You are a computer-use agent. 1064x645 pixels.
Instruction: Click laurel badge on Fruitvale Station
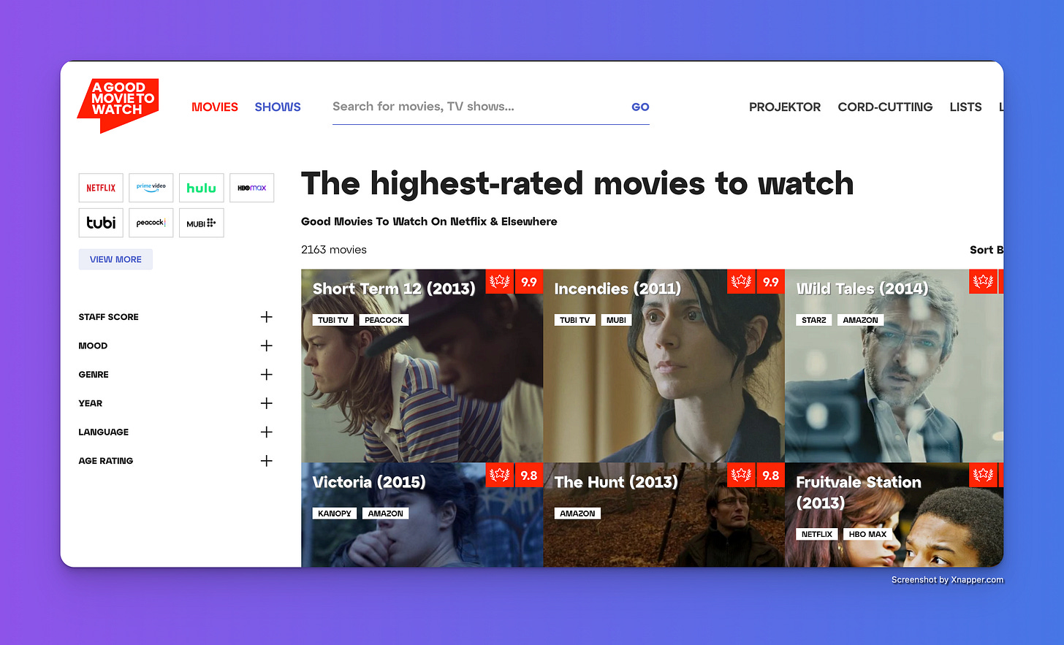983,475
